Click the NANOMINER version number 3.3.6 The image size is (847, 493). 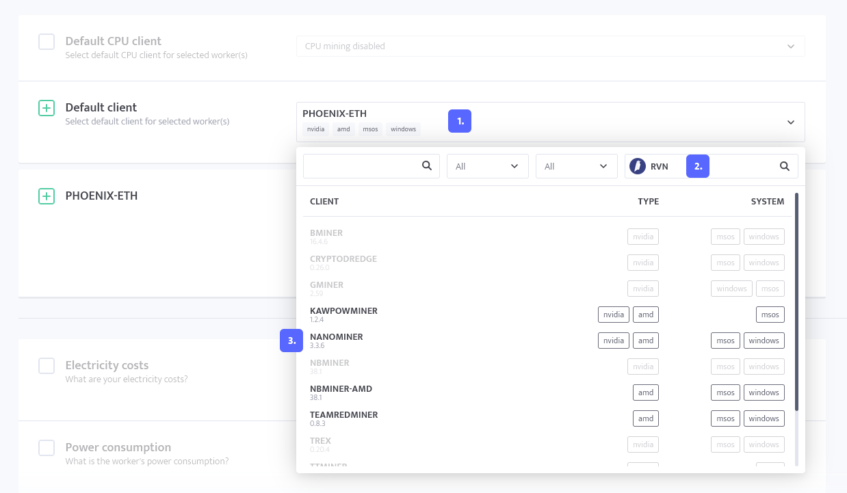pos(317,345)
